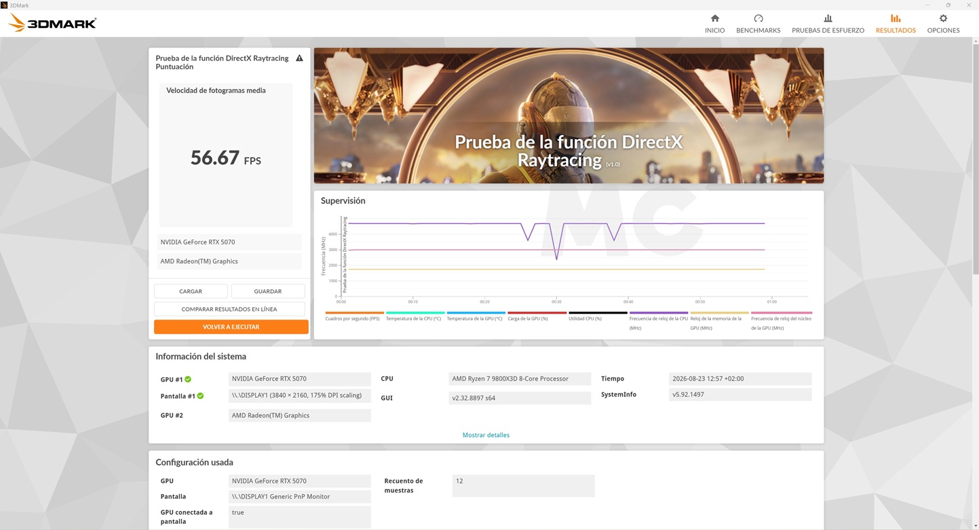
Task: Toggle the Temperatura de la GPU legend series
Action: click(475, 318)
